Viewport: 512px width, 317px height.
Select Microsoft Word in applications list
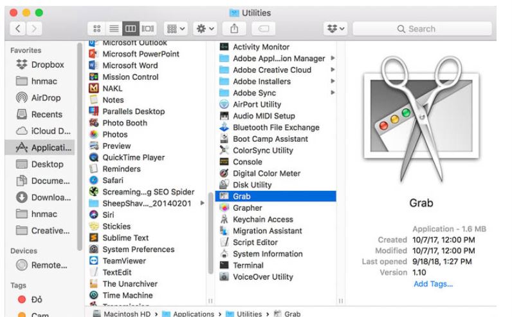123,66
